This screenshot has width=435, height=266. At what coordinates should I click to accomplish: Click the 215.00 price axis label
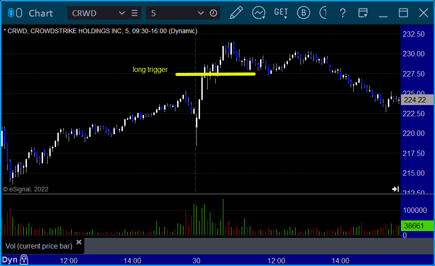[x=413, y=173]
